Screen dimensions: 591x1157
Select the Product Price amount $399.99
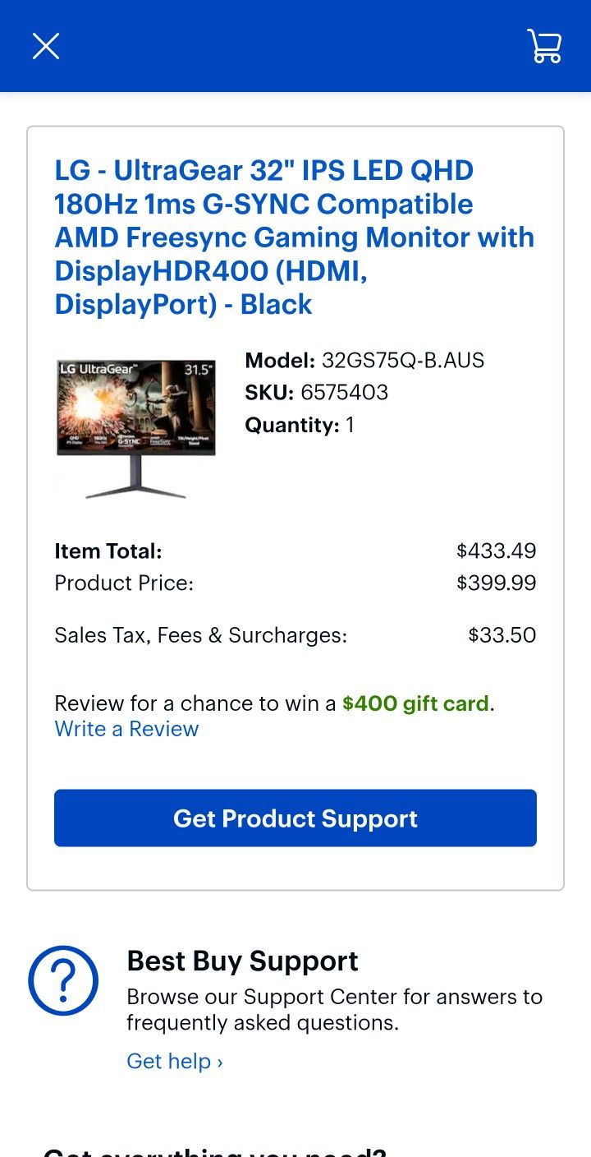[x=497, y=583]
